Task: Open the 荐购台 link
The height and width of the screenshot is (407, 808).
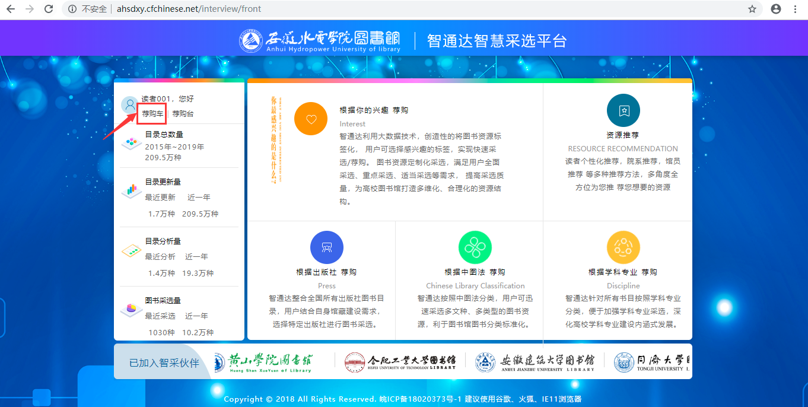Action: tap(183, 113)
